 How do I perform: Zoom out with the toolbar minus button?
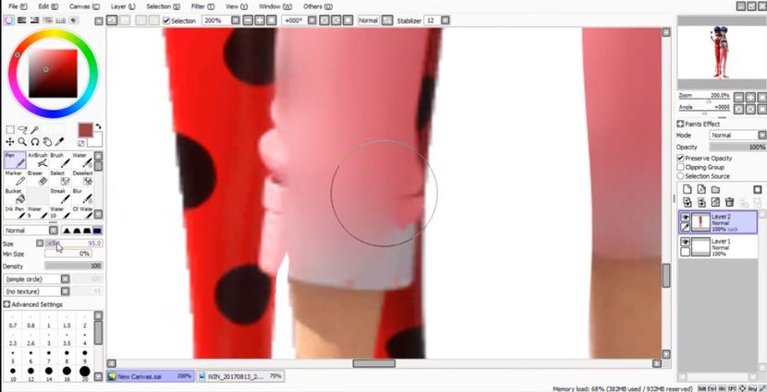248,20
